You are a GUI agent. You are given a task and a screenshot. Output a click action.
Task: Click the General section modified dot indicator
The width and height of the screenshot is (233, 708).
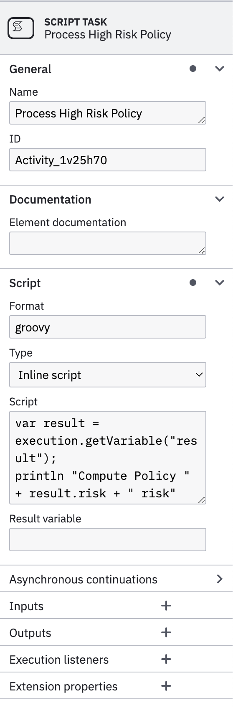[193, 69]
